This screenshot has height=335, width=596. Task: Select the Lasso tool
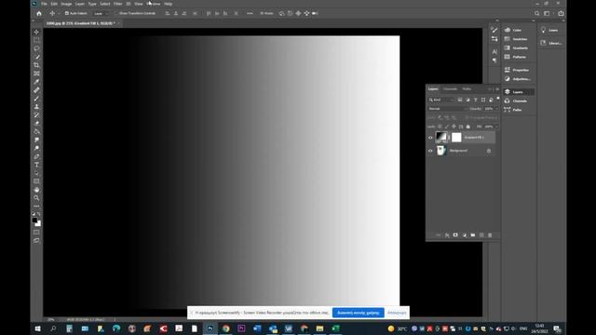coord(36,48)
